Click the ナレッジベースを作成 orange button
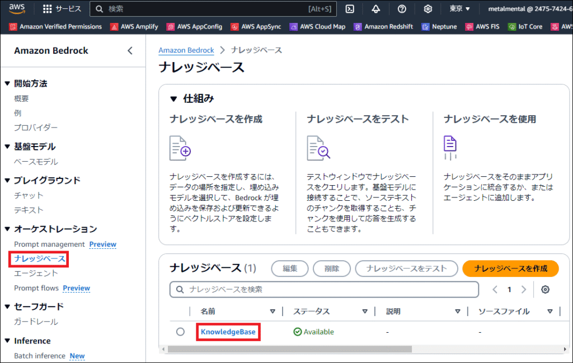 pyautogui.click(x=510, y=268)
